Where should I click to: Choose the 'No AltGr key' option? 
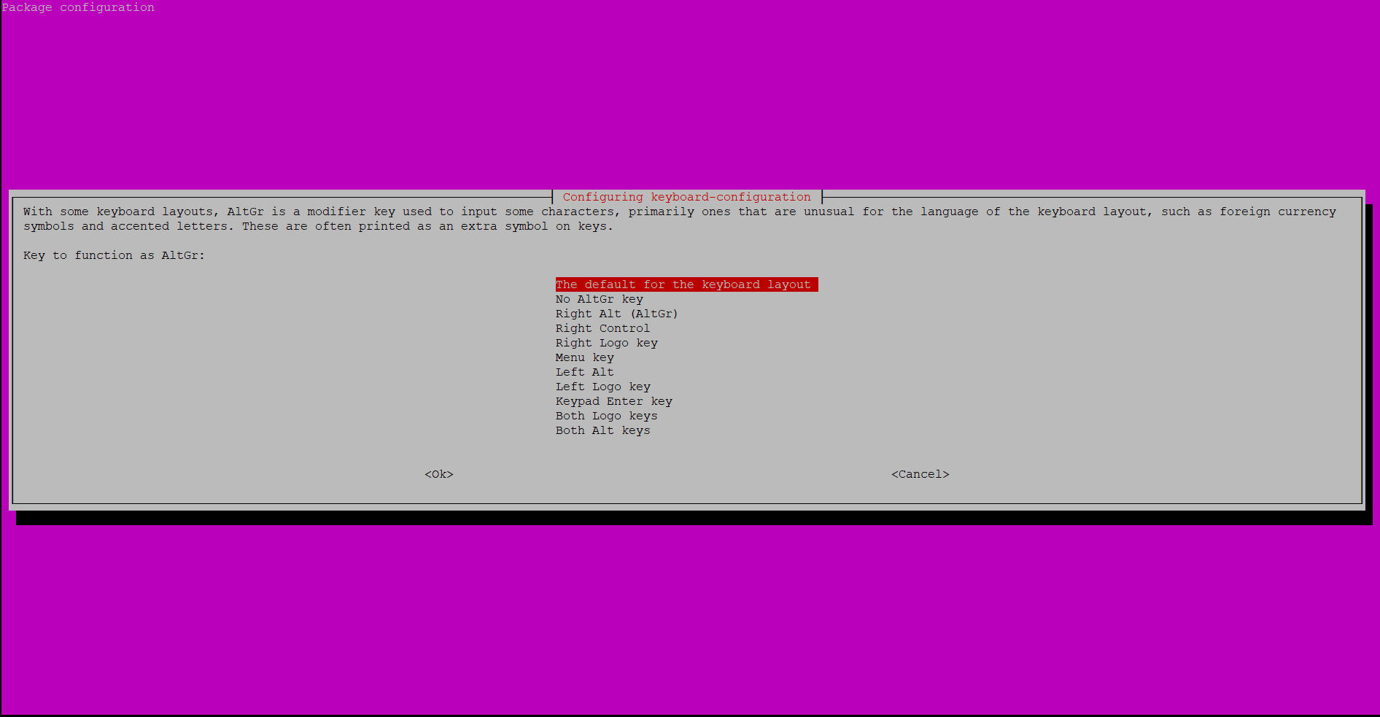600,299
